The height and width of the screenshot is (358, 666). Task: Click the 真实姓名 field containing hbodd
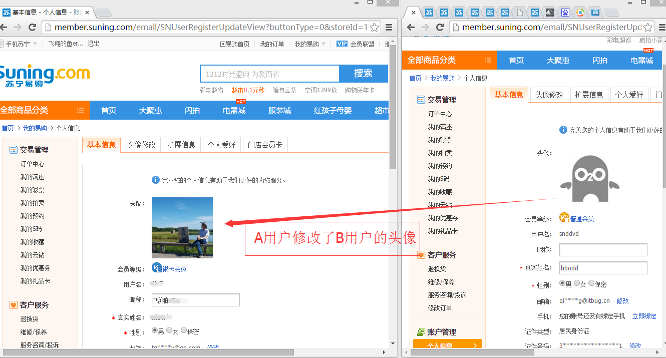click(603, 268)
